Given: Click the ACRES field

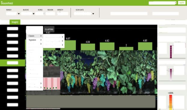Looking at the screenshot, I should pos(39,14).
